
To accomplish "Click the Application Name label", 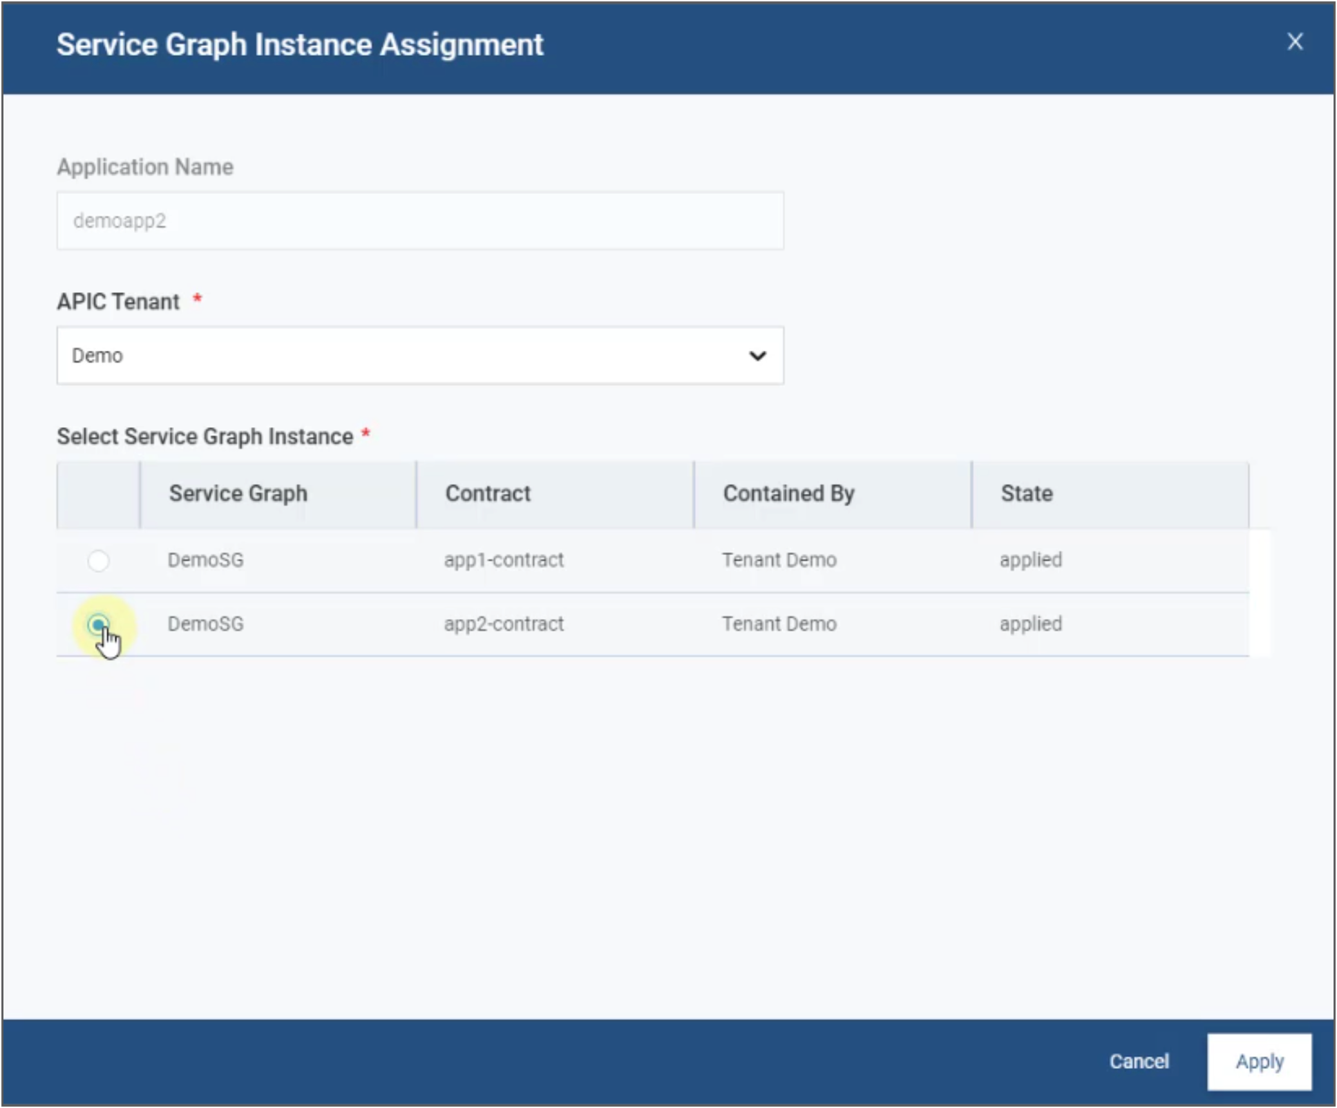I will coord(145,167).
